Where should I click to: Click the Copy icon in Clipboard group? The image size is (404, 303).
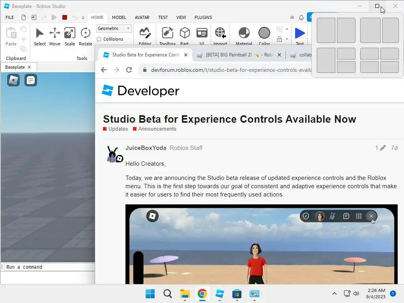point(23,29)
